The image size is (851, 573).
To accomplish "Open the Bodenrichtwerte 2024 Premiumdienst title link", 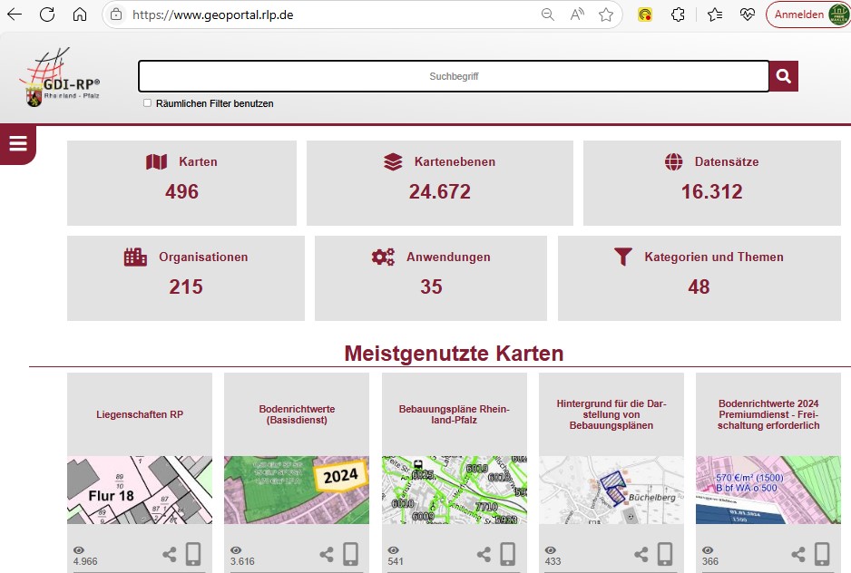I will tap(768, 414).
